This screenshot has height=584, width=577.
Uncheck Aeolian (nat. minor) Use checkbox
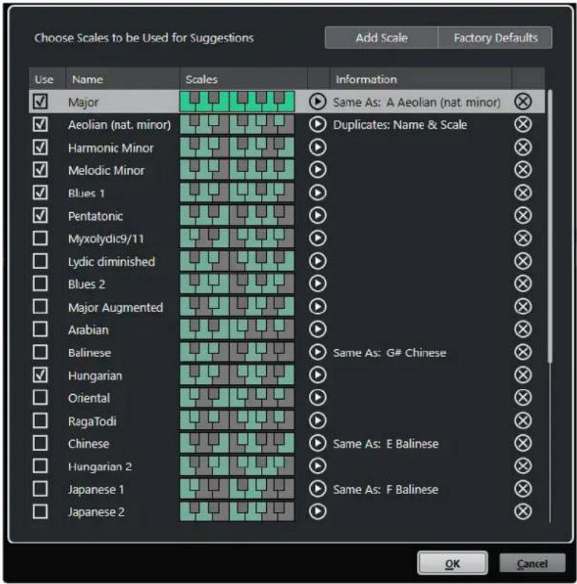(40, 124)
